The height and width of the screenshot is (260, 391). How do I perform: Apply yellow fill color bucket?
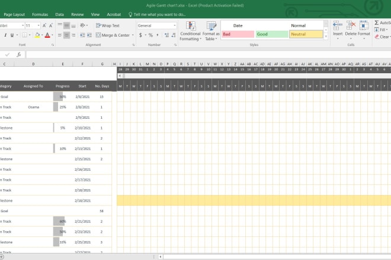37,35
